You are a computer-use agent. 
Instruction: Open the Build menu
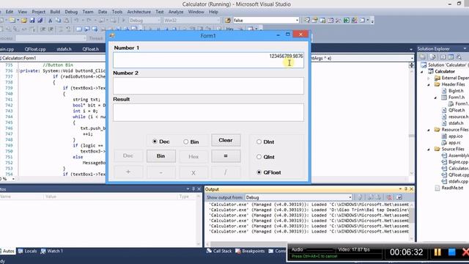55,12
